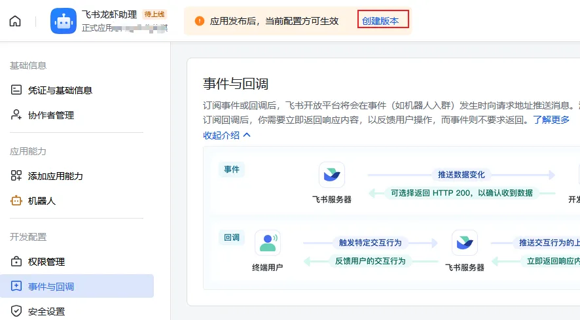Click the 凭证与基础信息 sidebar icon
The width and height of the screenshot is (580, 320).
coord(16,90)
